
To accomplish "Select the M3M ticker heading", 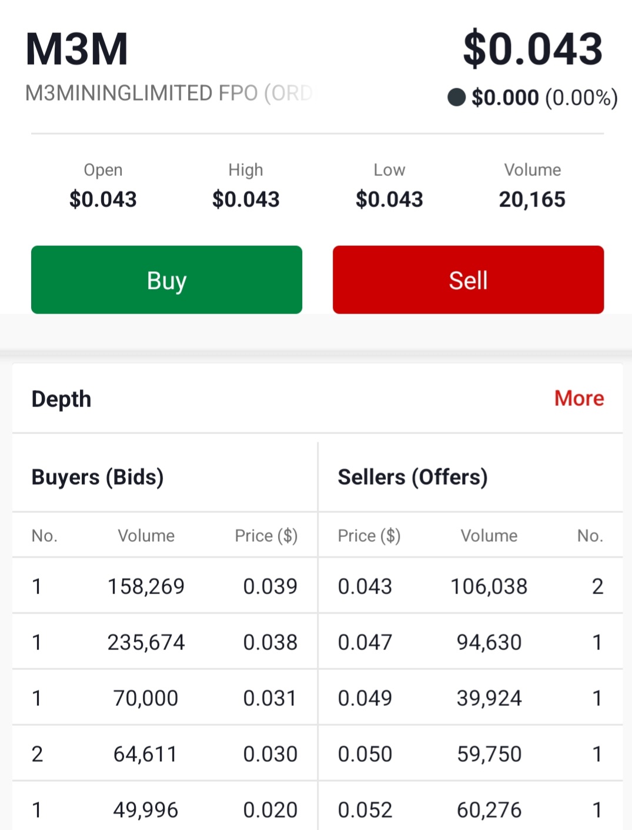I will [x=77, y=49].
